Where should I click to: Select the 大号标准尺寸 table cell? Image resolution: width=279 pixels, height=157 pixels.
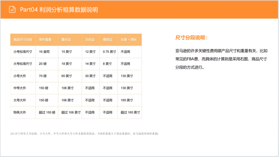pyautogui.click(x=23, y=64)
